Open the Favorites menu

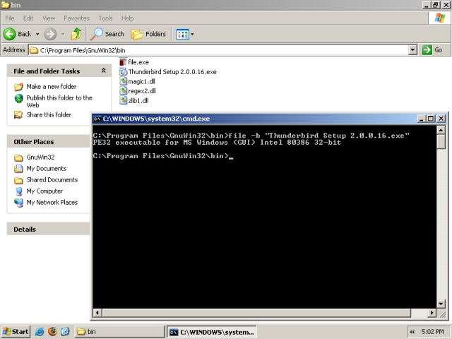(77, 18)
